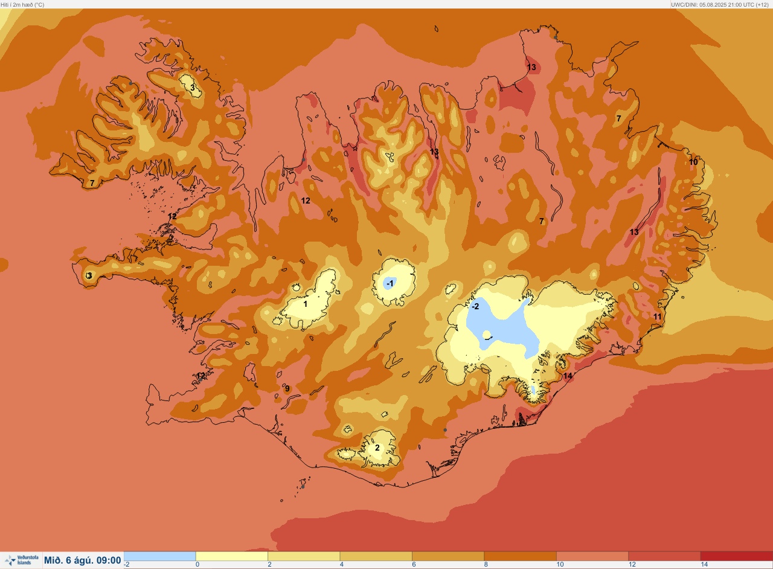
Task: Click the 2 label on Mýrdalsjökull glacier
Action: click(377, 448)
